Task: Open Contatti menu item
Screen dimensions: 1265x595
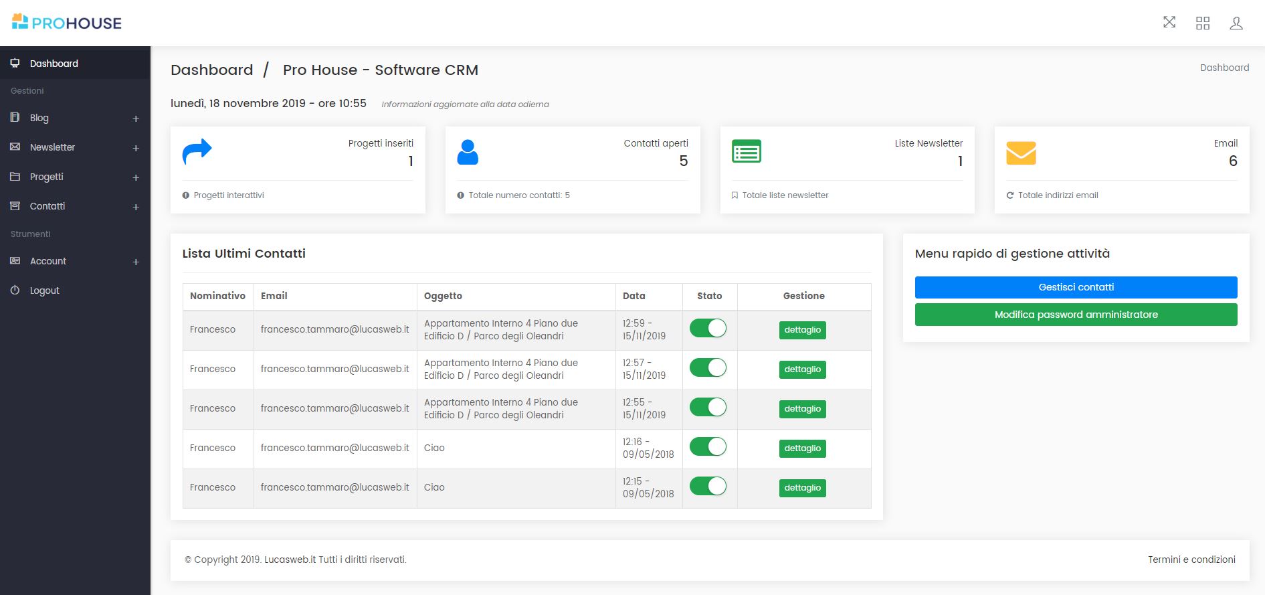Action: (75, 206)
